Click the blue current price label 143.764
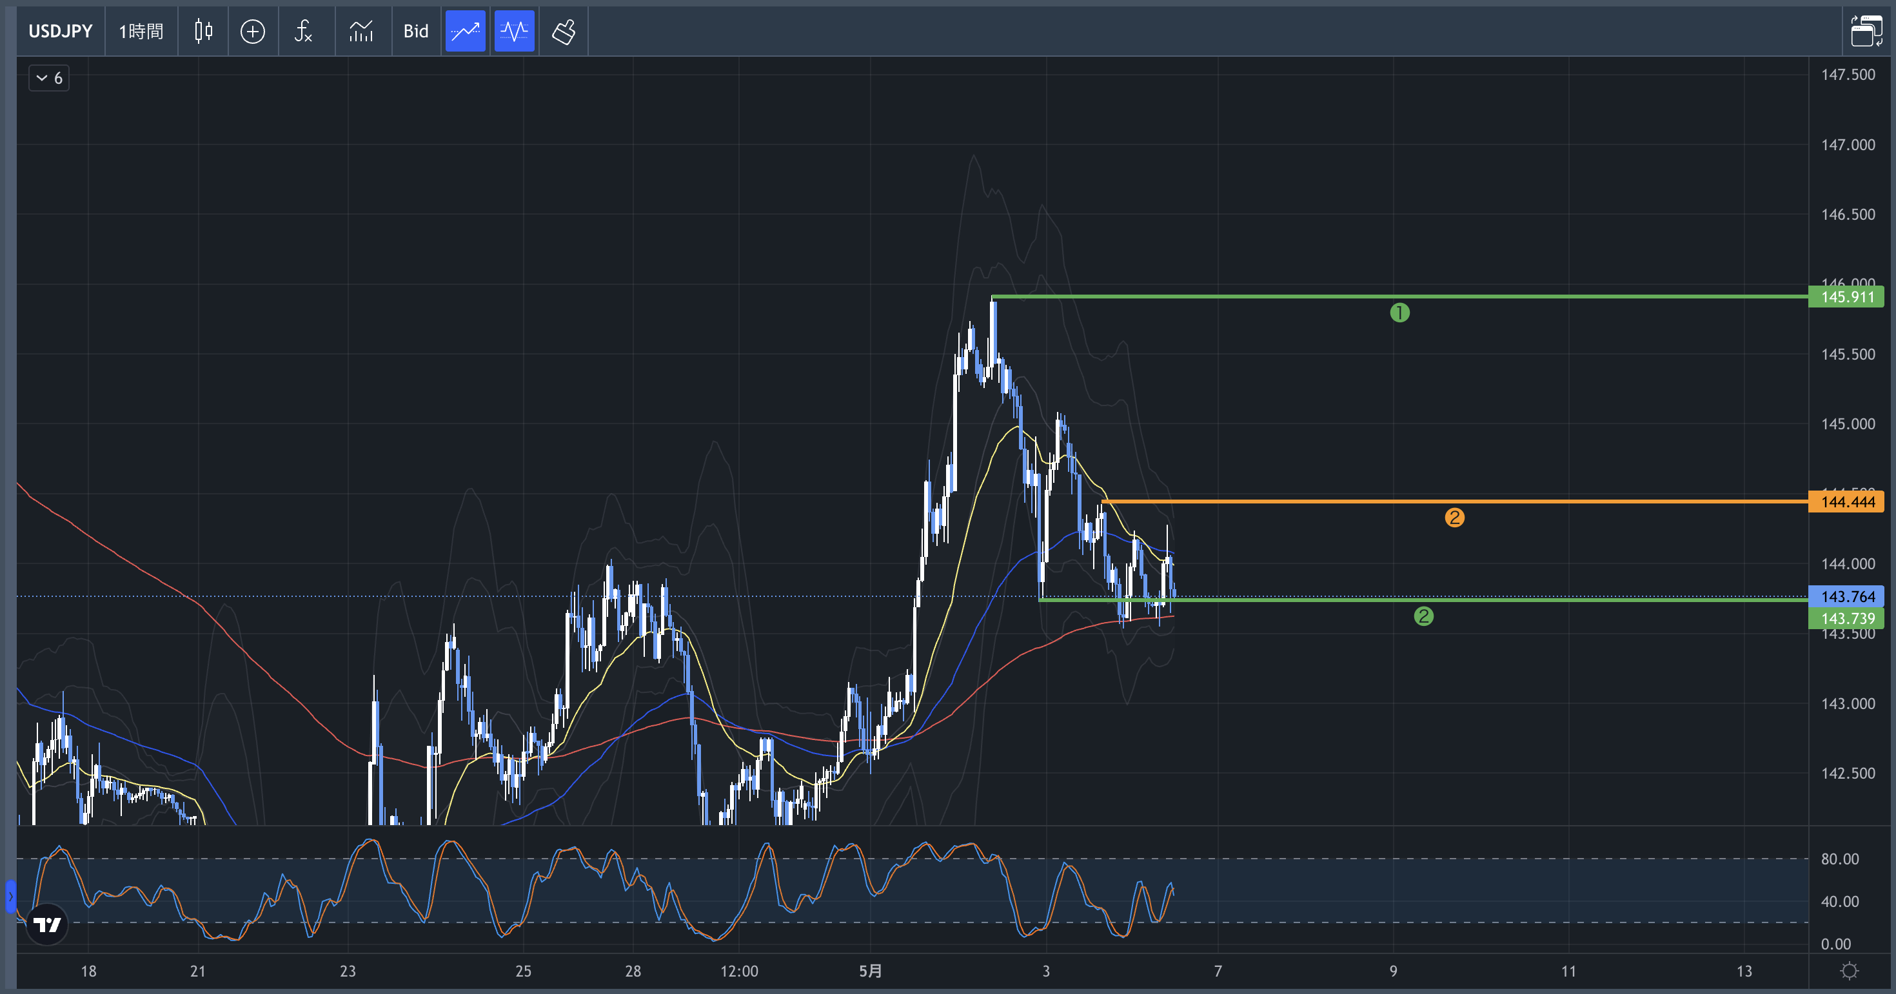The height and width of the screenshot is (994, 1896). pos(1846,597)
